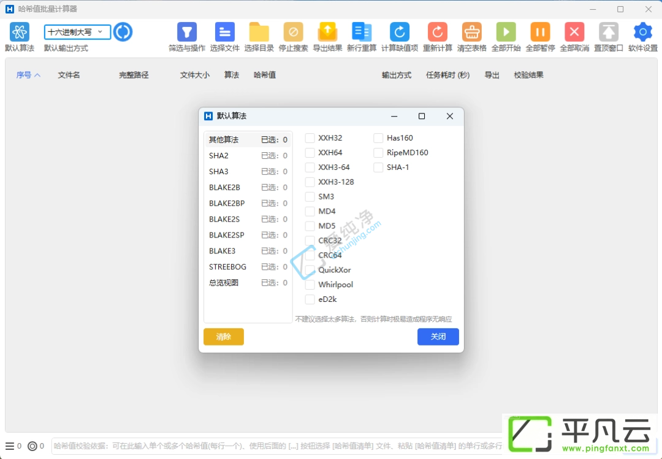Enable the RipeMD160 checkbox
The image size is (662, 459).
pos(378,153)
